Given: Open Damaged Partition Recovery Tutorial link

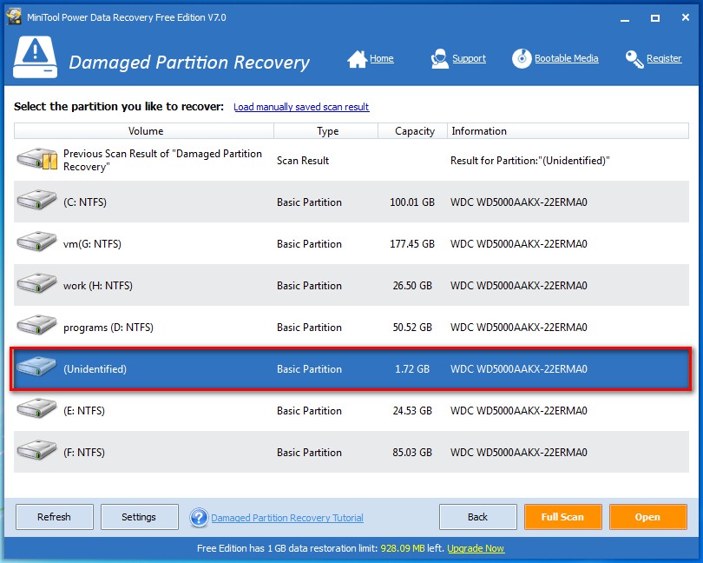Looking at the screenshot, I should tap(287, 518).
